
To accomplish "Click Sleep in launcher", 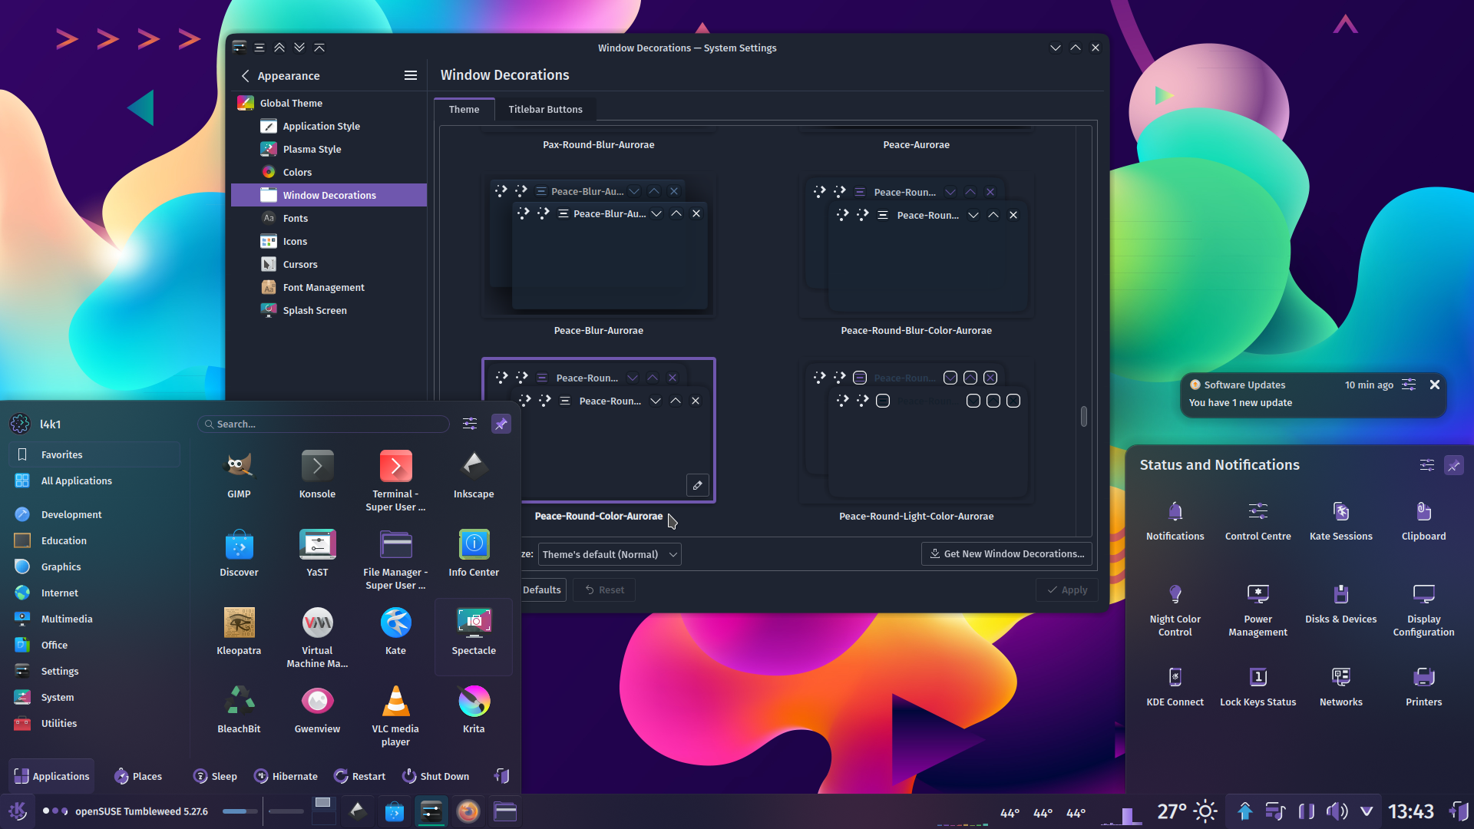I will (x=215, y=776).
